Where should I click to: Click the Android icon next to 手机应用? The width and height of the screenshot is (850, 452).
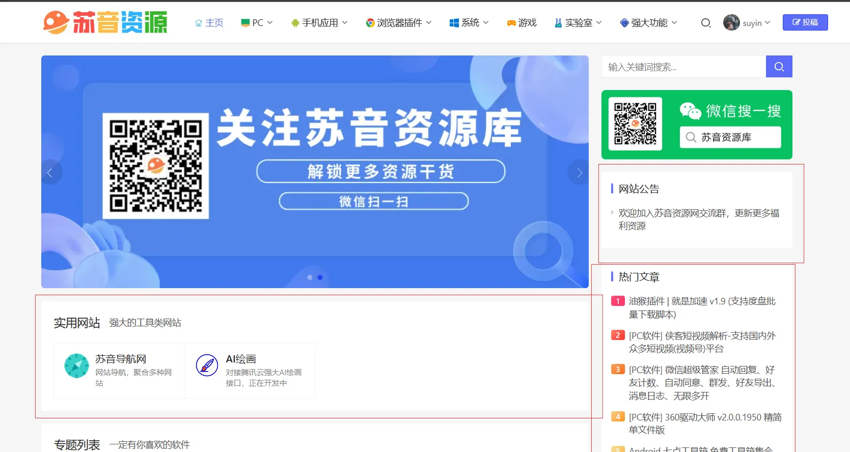[295, 23]
